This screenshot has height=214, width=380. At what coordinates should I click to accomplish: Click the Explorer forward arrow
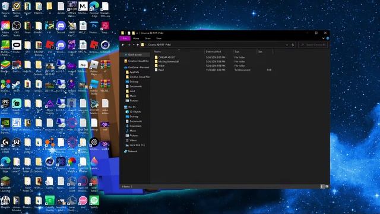click(129, 45)
